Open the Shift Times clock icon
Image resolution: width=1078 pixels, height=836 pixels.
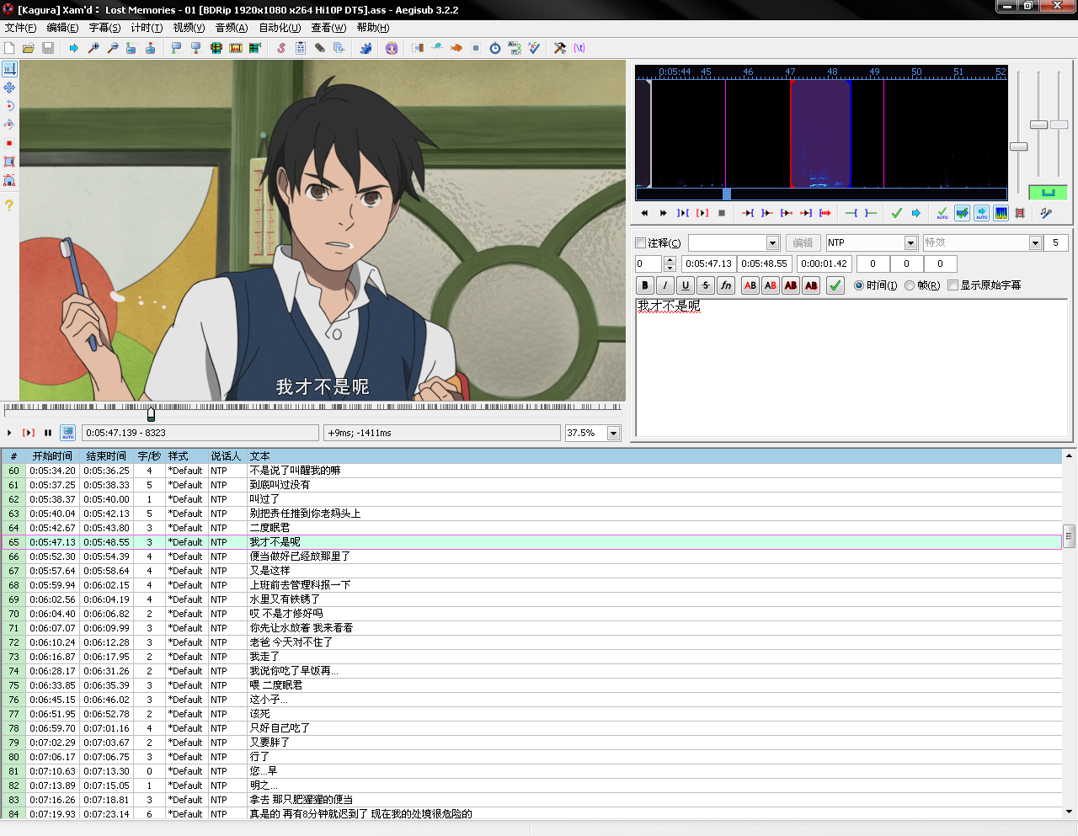pos(495,48)
